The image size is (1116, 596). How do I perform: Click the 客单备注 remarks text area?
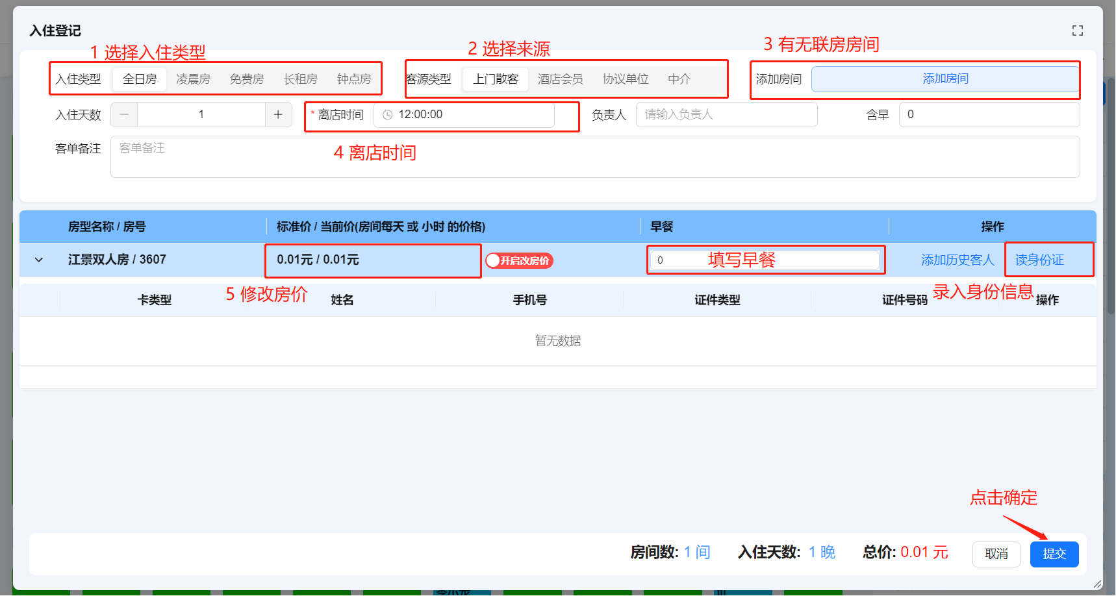594,157
